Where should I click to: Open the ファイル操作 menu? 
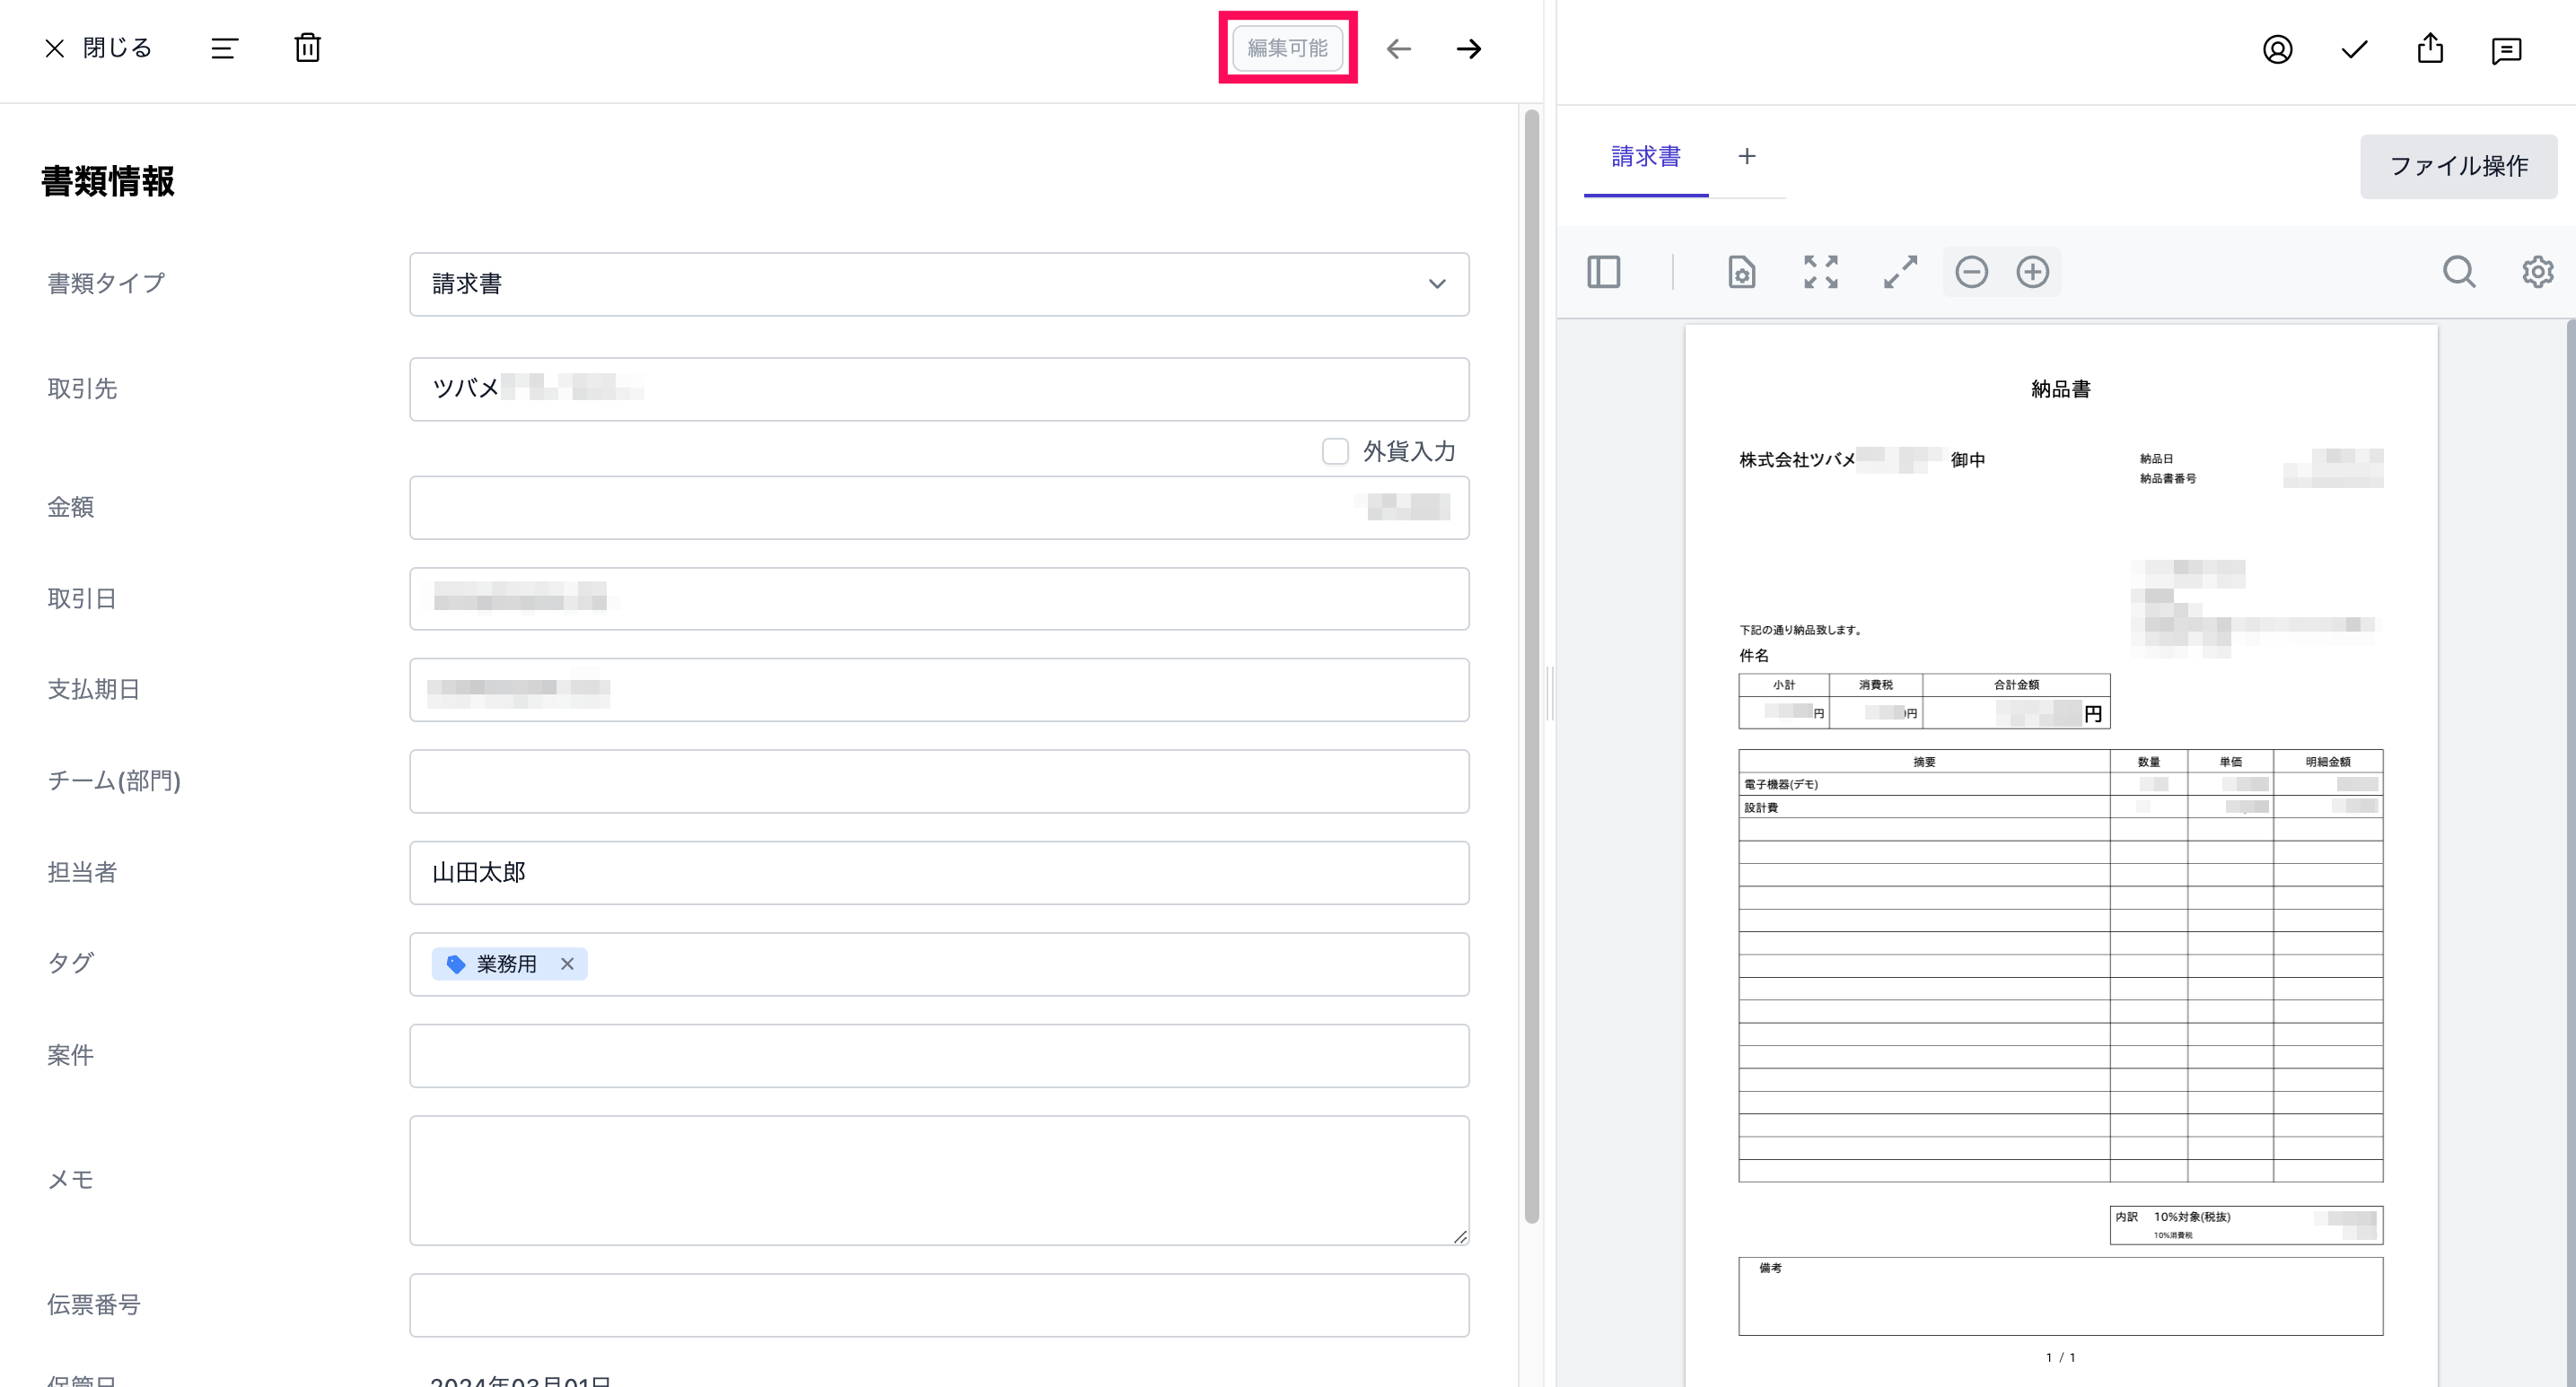click(x=2457, y=166)
